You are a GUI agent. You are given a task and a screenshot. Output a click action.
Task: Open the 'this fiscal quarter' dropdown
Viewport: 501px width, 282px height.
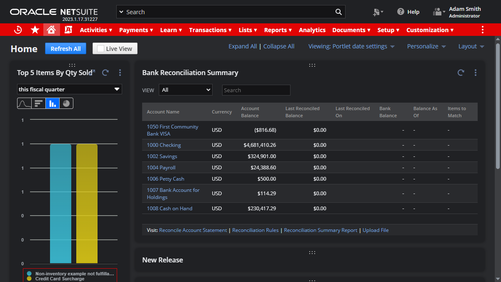pyautogui.click(x=69, y=89)
